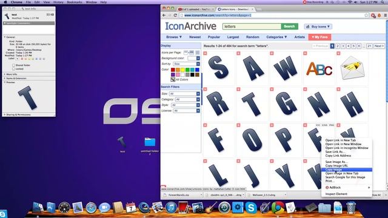Screen dimensions: 388x218
Task: Favorite the letter W icon
Action: pos(272,53)
